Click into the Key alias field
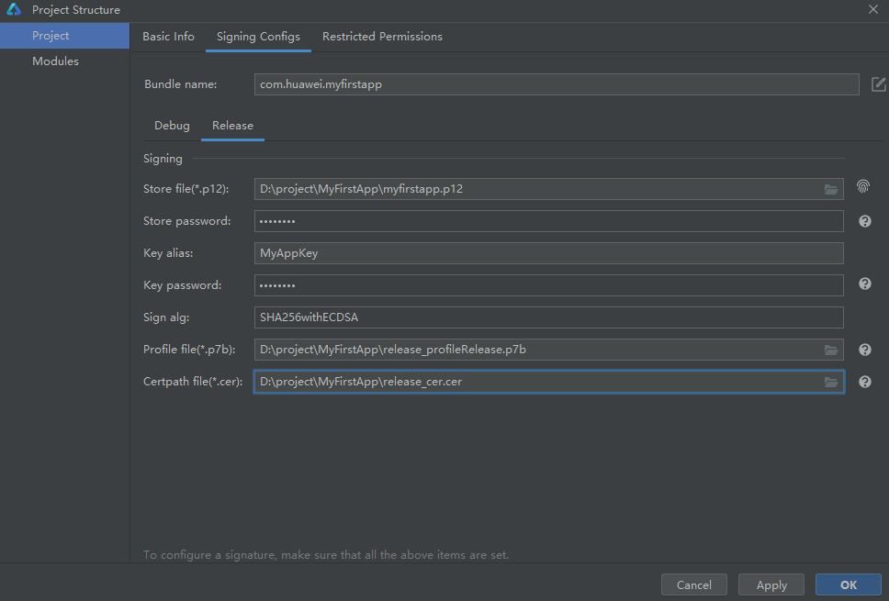Image resolution: width=889 pixels, height=601 pixels. tap(547, 253)
